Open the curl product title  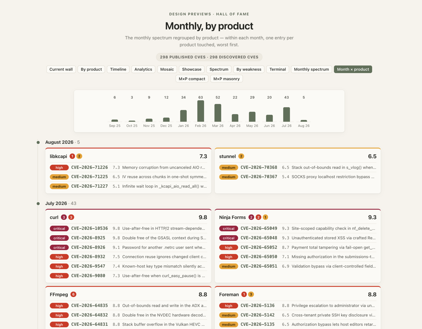(x=54, y=217)
